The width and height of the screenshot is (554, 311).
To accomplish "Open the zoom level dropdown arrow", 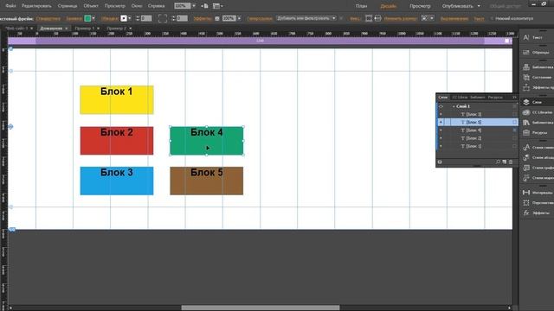I will pyautogui.click(x=194, y=6).
